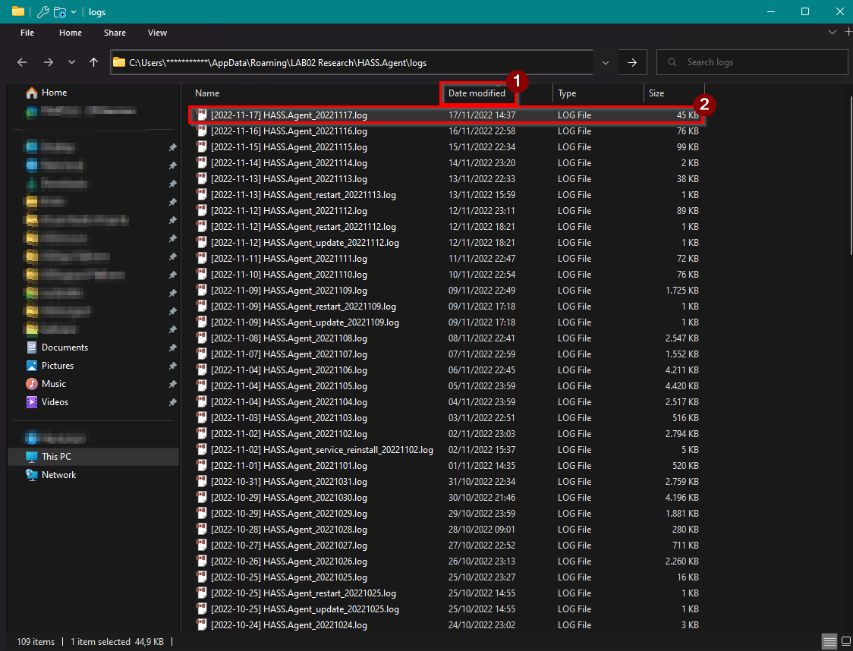Open the Home ribbon tab
853x651 pixels.
(x=70, y=33)
